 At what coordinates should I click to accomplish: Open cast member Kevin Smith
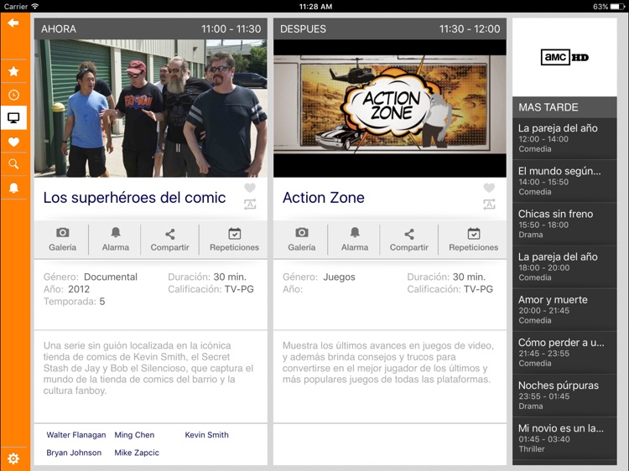[206, 435]
